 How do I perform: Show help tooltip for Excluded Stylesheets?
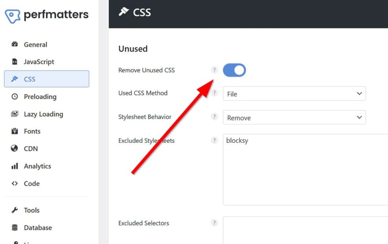point(214,141)
